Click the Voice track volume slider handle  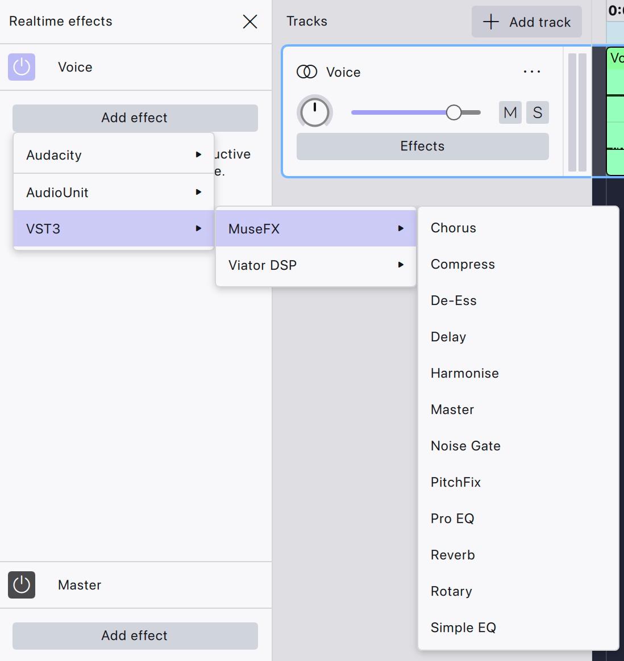(454, 112)
